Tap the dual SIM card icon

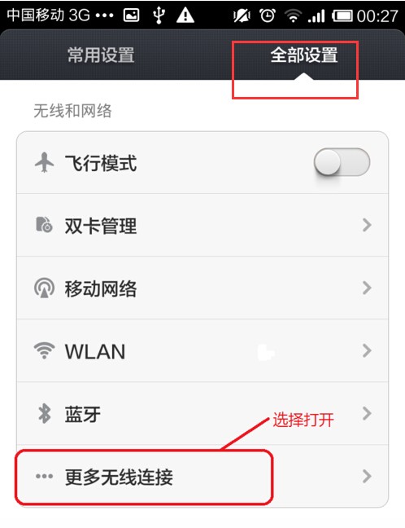point(44,225)
